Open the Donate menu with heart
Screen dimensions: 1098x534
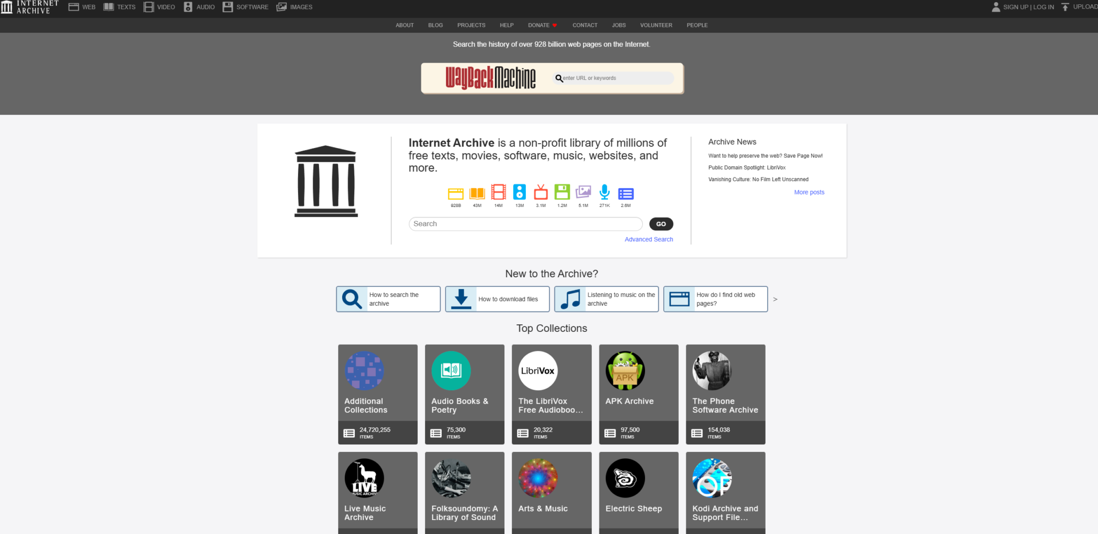(x=542, y=25)
